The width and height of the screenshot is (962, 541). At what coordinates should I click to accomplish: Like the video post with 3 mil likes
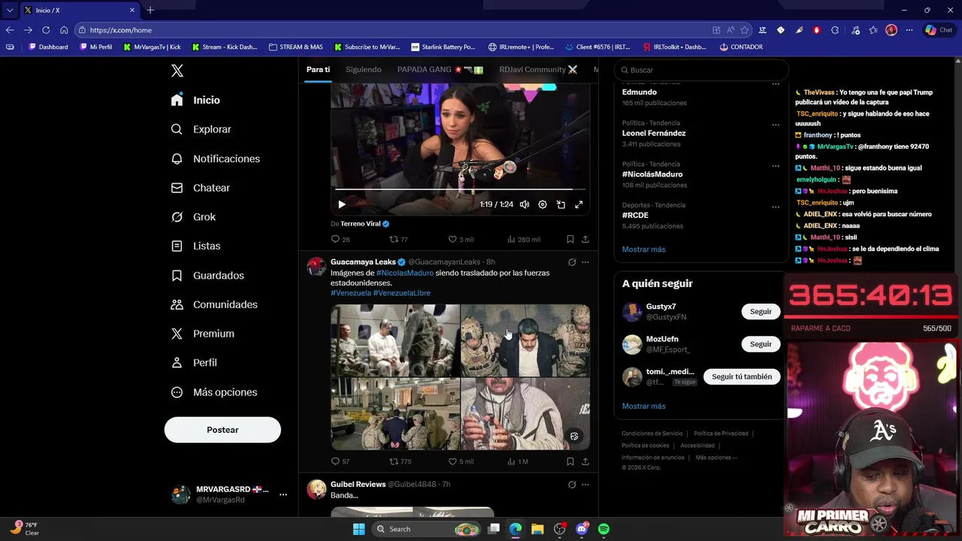[x=461, y=240]
